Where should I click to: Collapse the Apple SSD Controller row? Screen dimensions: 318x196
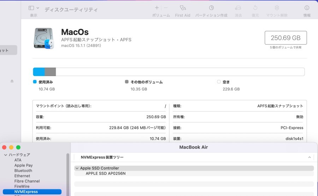[77, 168]
